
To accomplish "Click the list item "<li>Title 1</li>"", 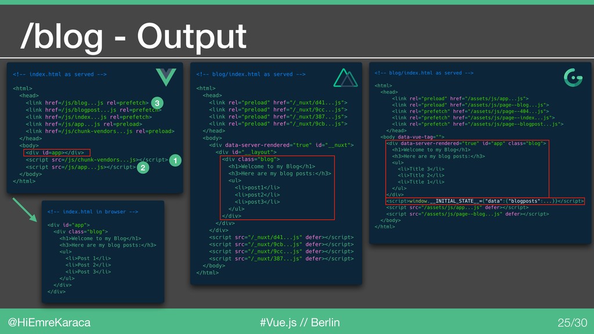I will 421,182.
